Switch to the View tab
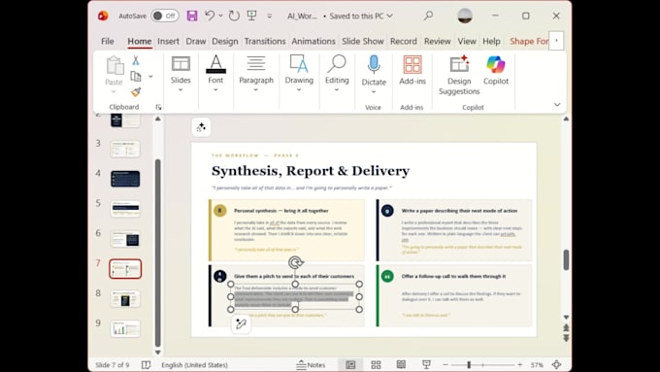 coord(467,42)
